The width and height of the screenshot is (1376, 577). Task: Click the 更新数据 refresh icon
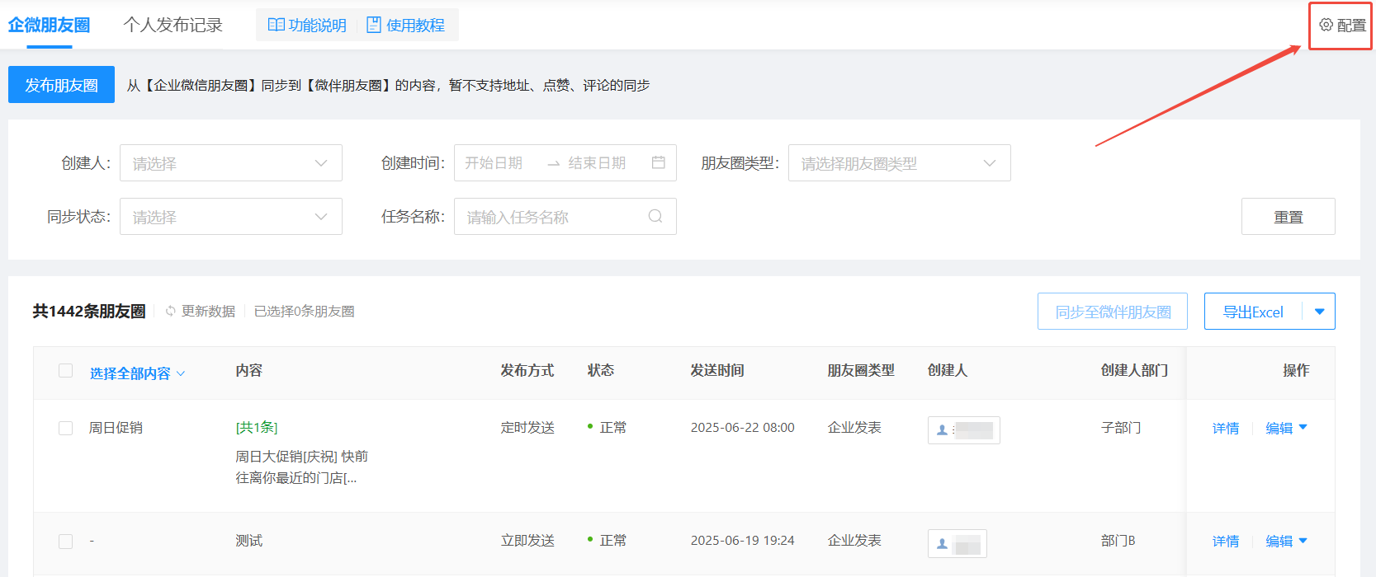(x=171, y=311)
